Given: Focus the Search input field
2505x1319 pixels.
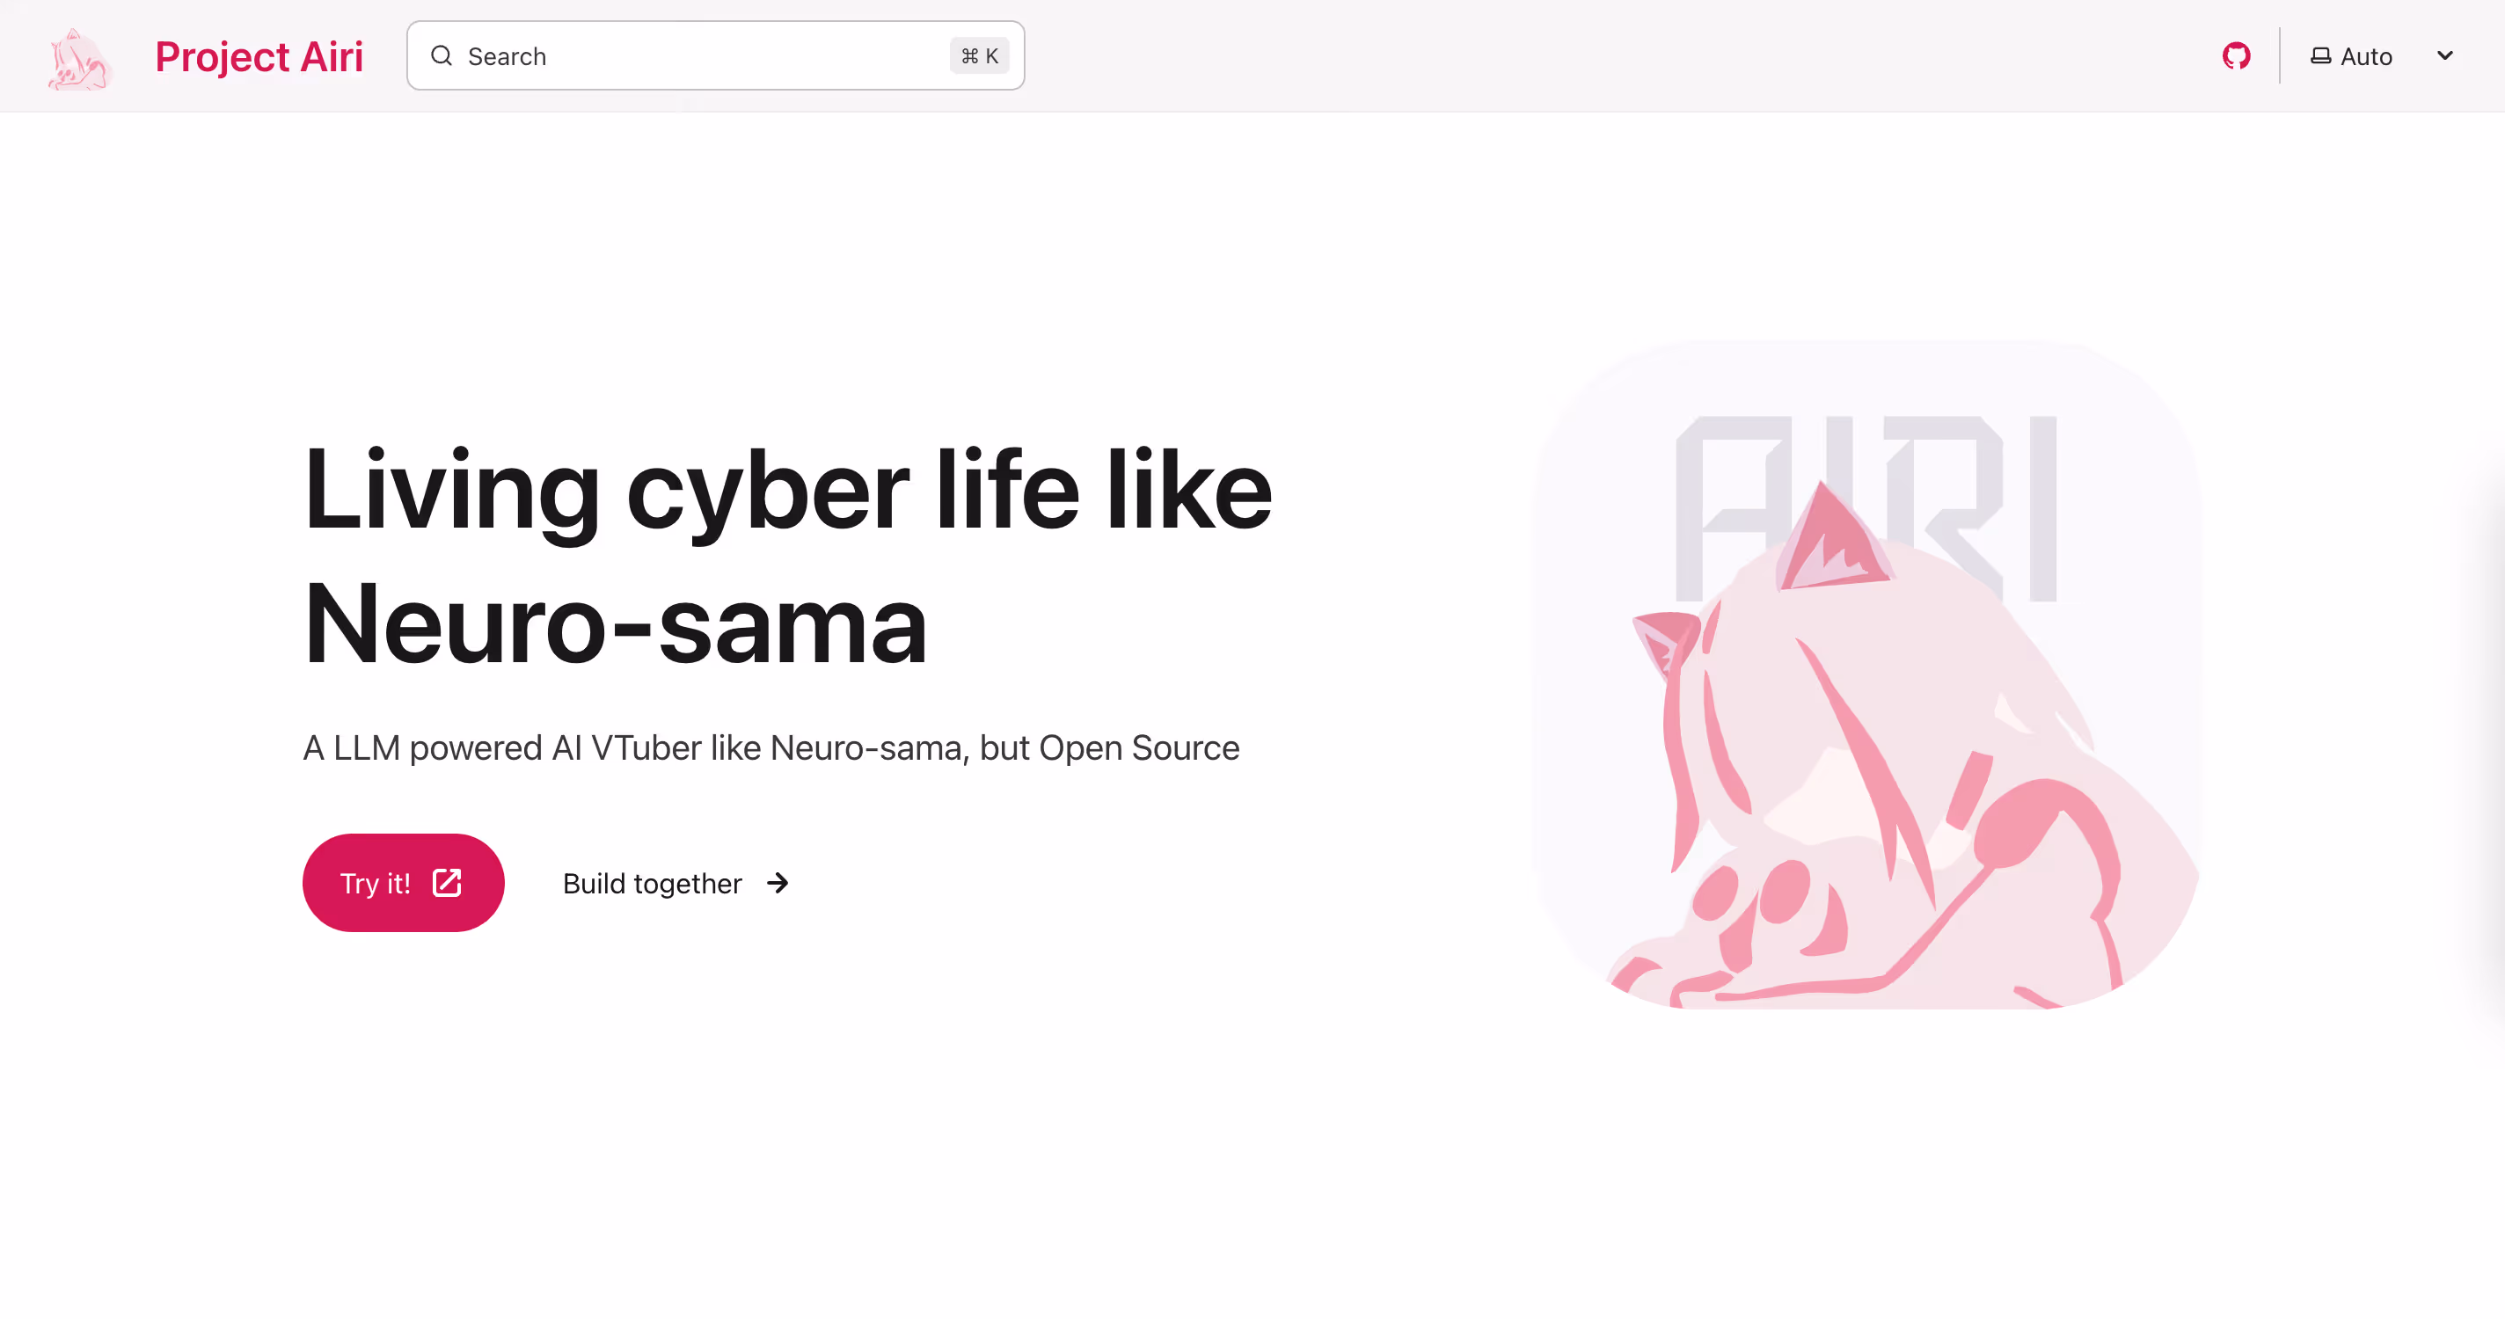Looking at the screenshot, I should pos(715,55).
